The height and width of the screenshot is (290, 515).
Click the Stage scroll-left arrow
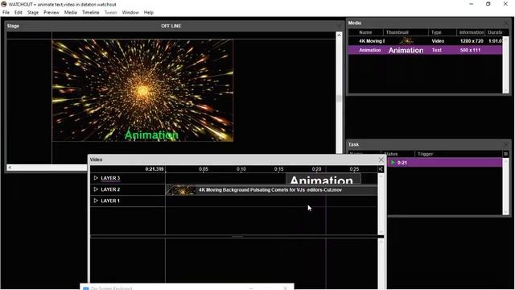click(x=10, y=168)
